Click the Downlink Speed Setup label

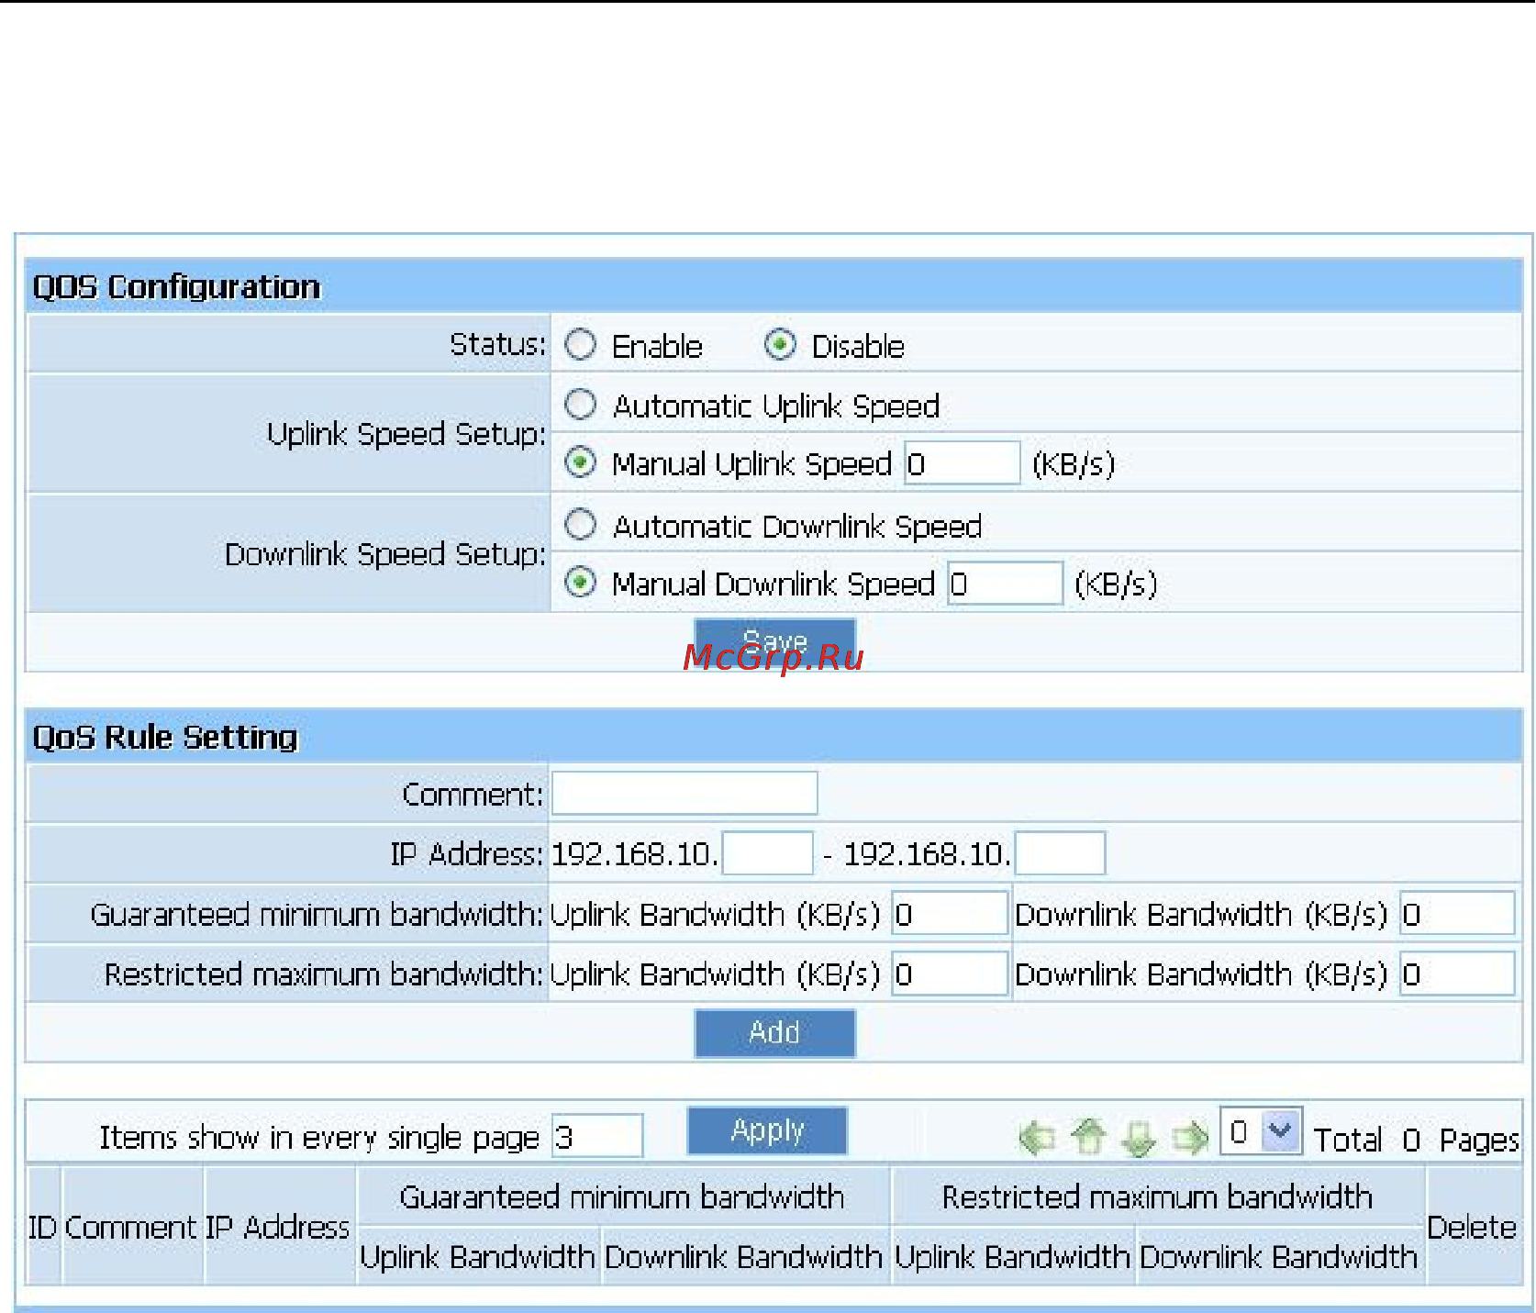click(x=385, y=553)
